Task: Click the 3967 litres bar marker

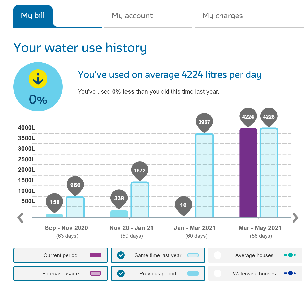Action: (204, 122)
